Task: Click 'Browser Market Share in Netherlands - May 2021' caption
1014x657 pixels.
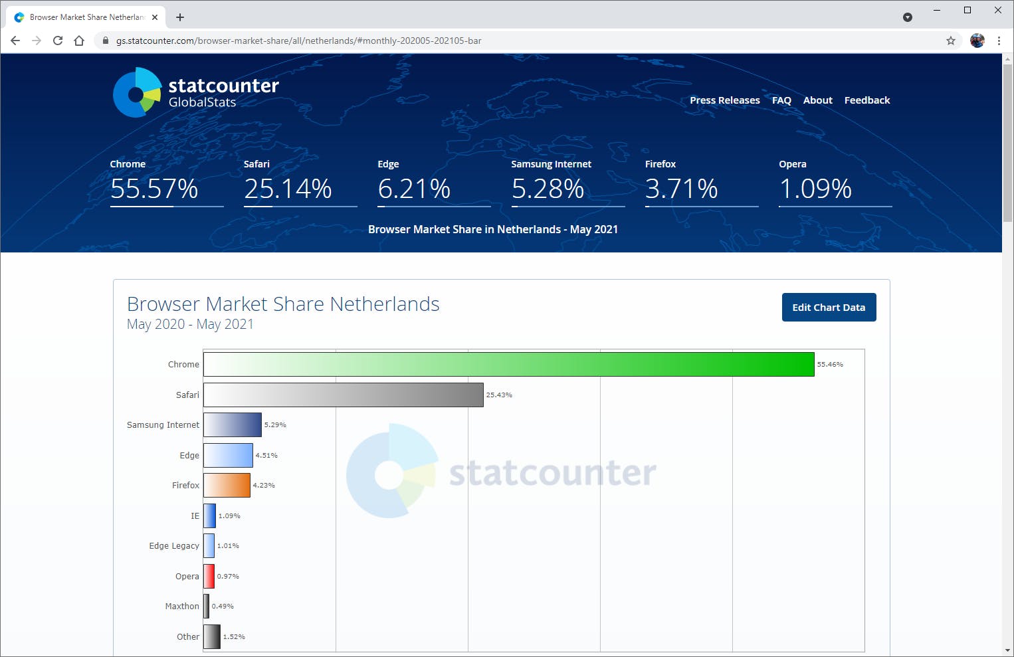Action: click(x=493, y=229)
